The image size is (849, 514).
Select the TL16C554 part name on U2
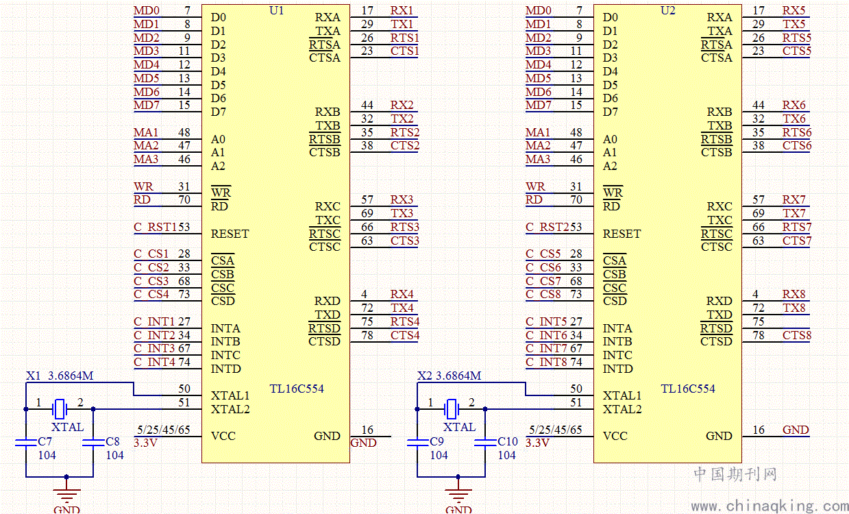coord(688,389)
